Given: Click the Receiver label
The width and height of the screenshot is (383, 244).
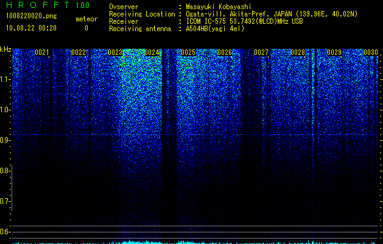Looking at the screenshot, I should [124, 21].
